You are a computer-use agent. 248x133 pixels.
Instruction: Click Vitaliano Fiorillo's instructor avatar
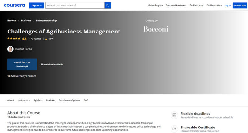pyautogui.click(x=10, y=49)
